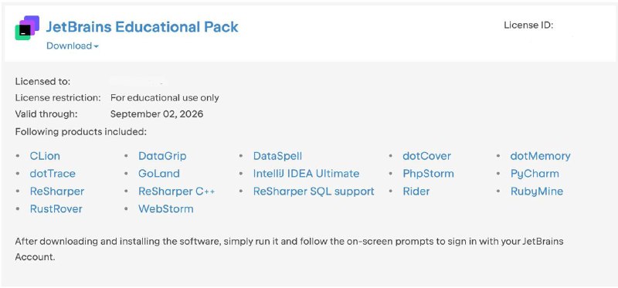This screenshot has width=618, height=288.
Task: Open the Download dropdown
Action: coord(73,46)
